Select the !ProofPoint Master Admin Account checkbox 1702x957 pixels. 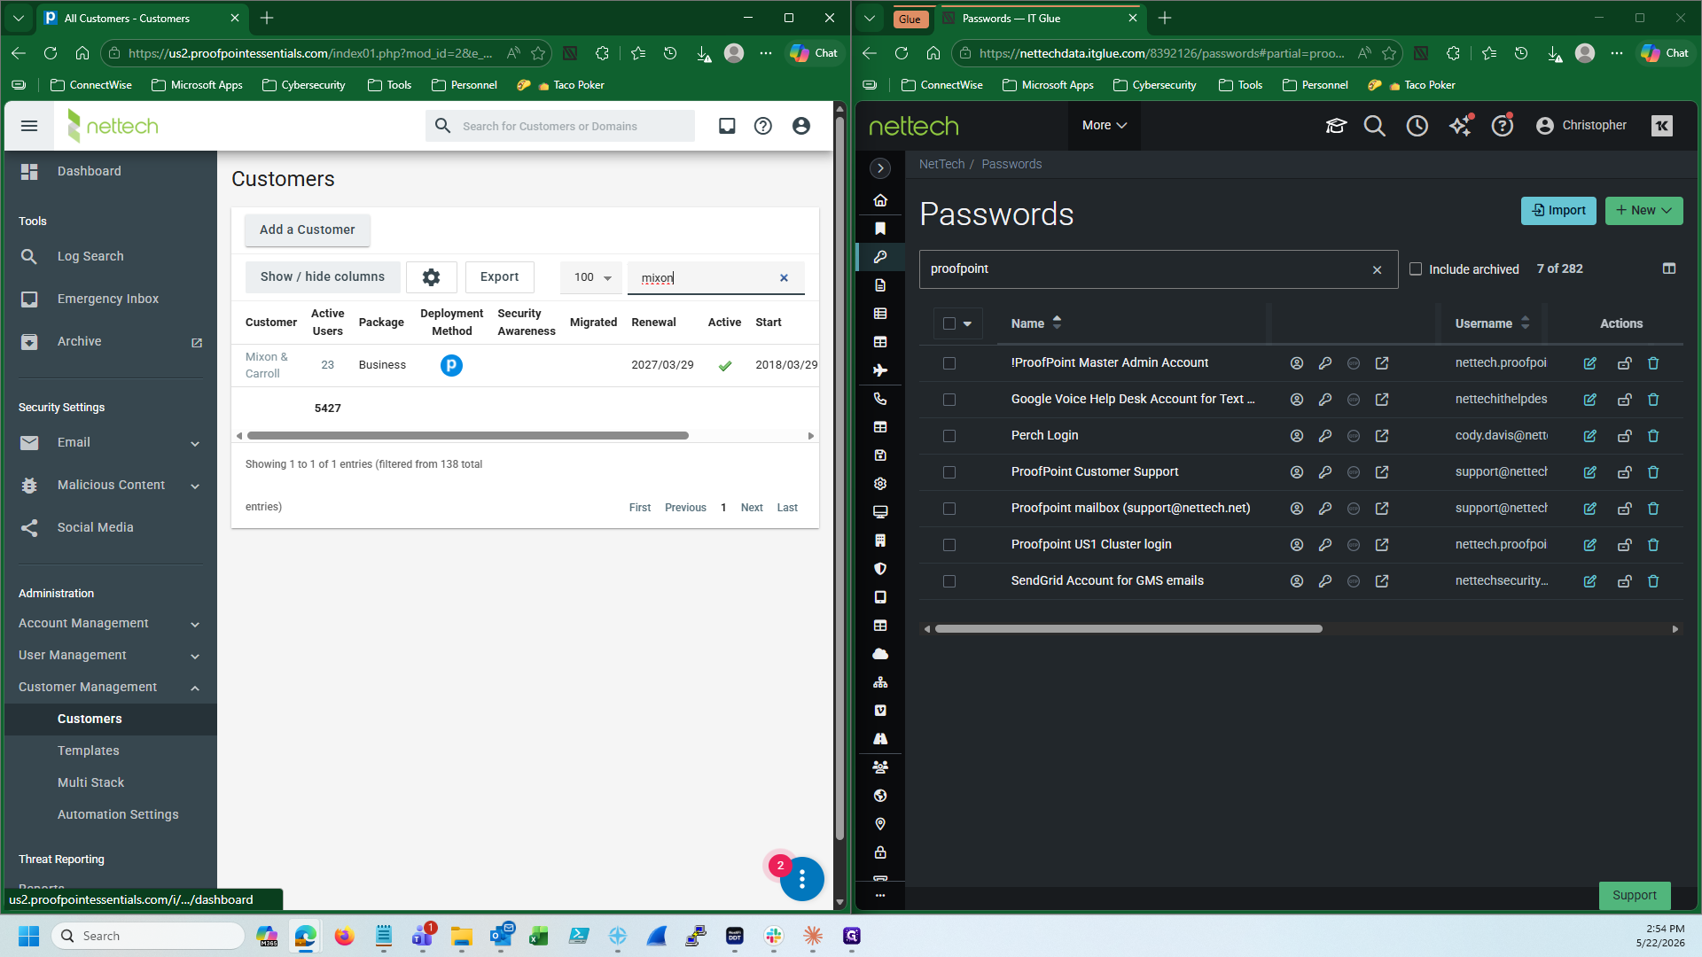coord(949,363)
